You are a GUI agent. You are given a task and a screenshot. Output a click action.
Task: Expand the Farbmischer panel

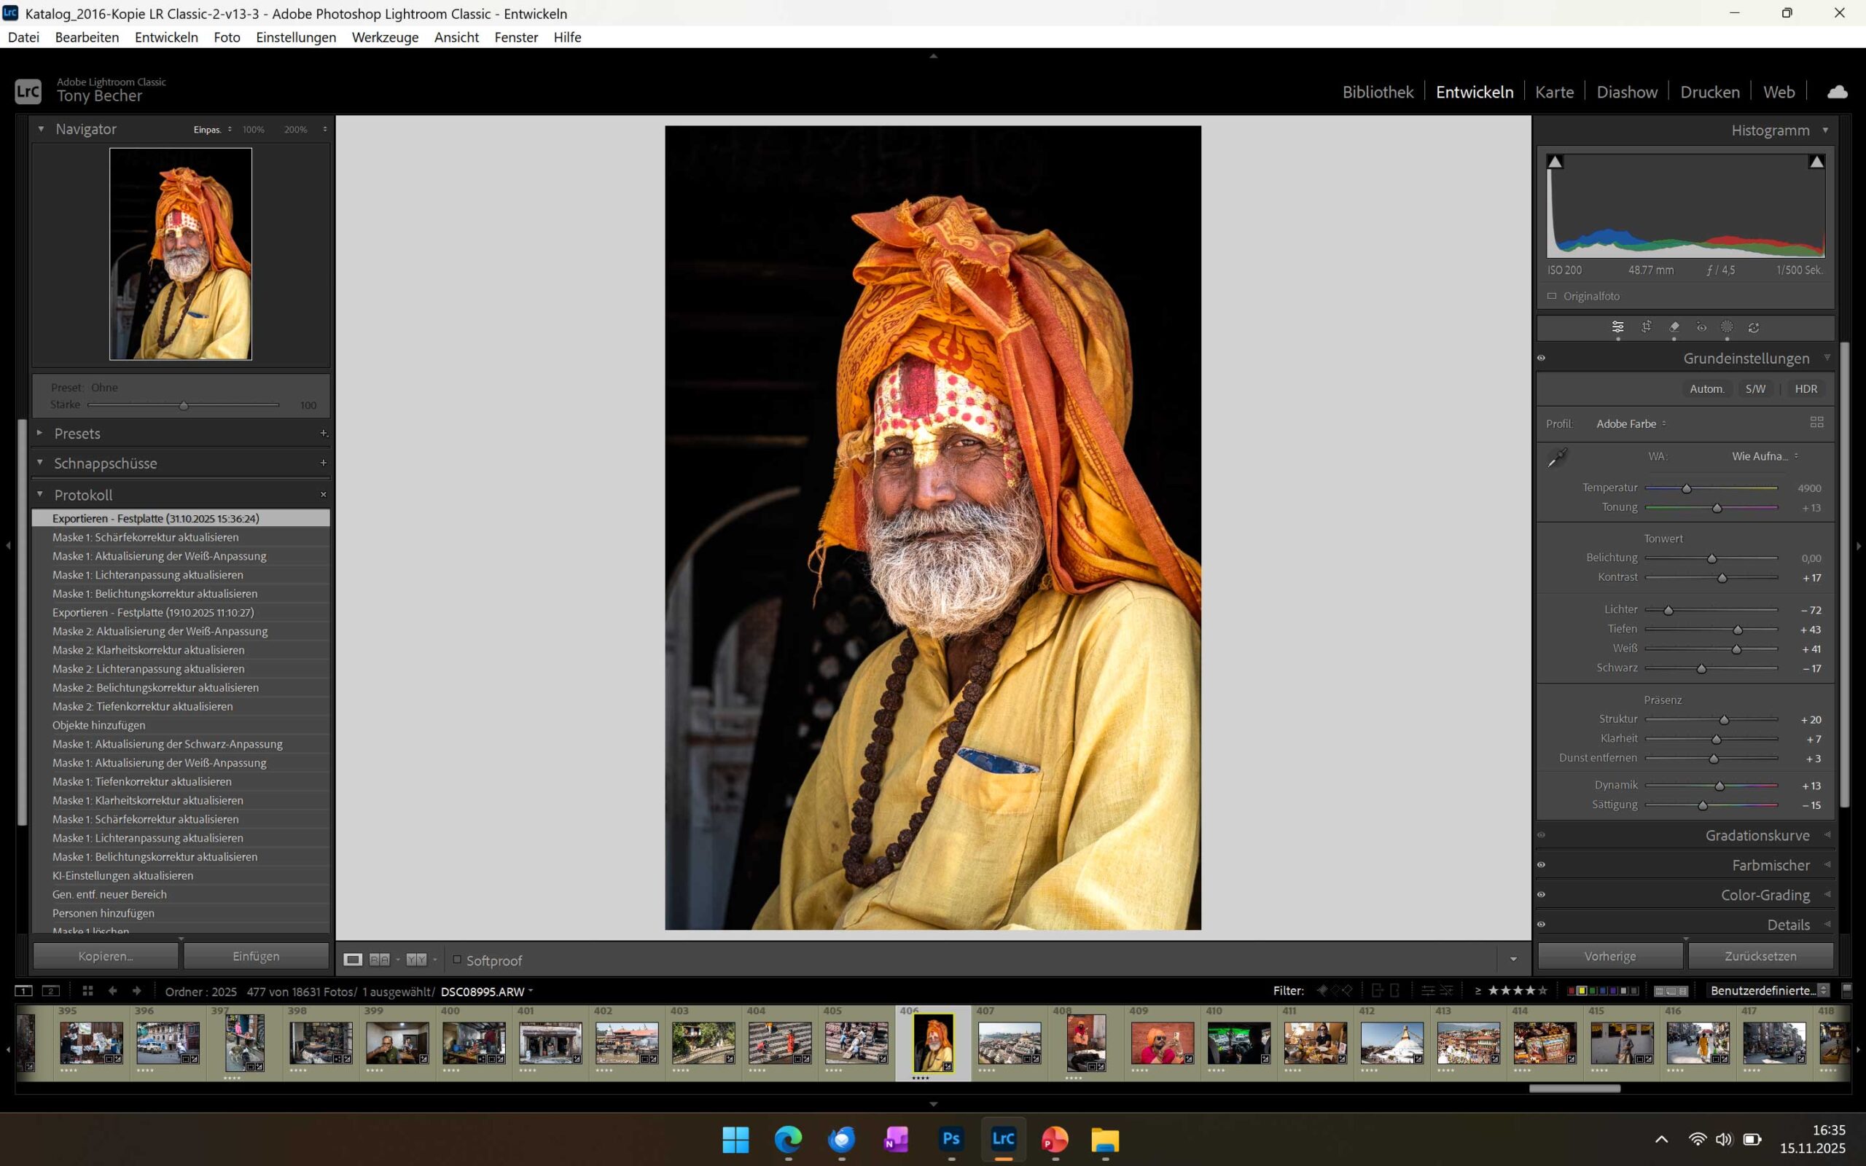(x=1771, y=865)
